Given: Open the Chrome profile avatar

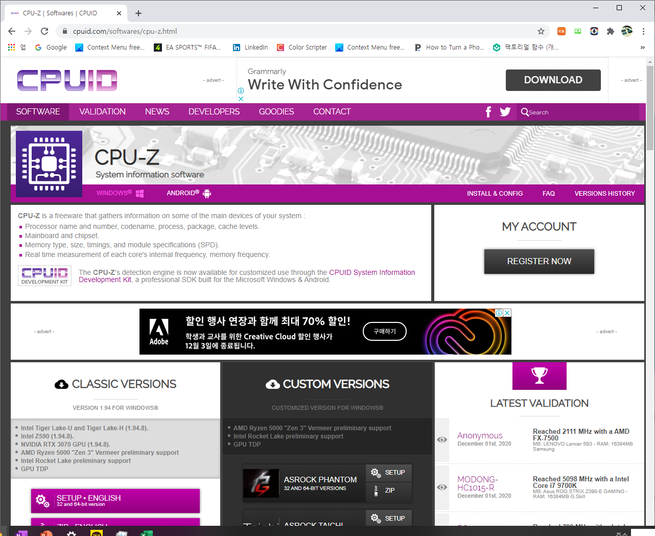Looking at the screenshot, I should coord(627,31).
